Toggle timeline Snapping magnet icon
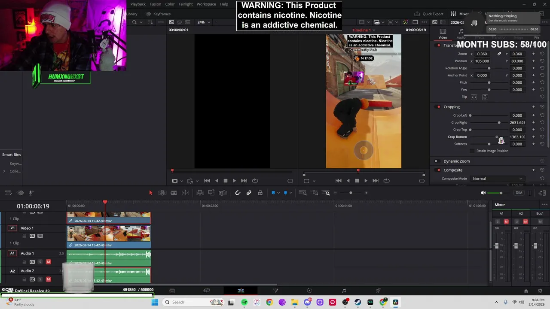Viewport: 550px width, 309px height. tap(238, 193)
